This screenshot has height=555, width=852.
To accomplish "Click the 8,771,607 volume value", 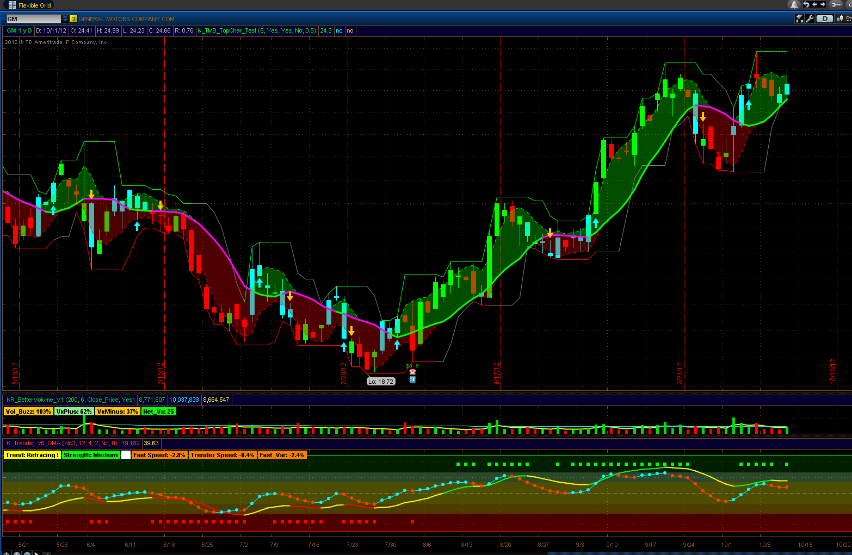I will tap(152, 400).
